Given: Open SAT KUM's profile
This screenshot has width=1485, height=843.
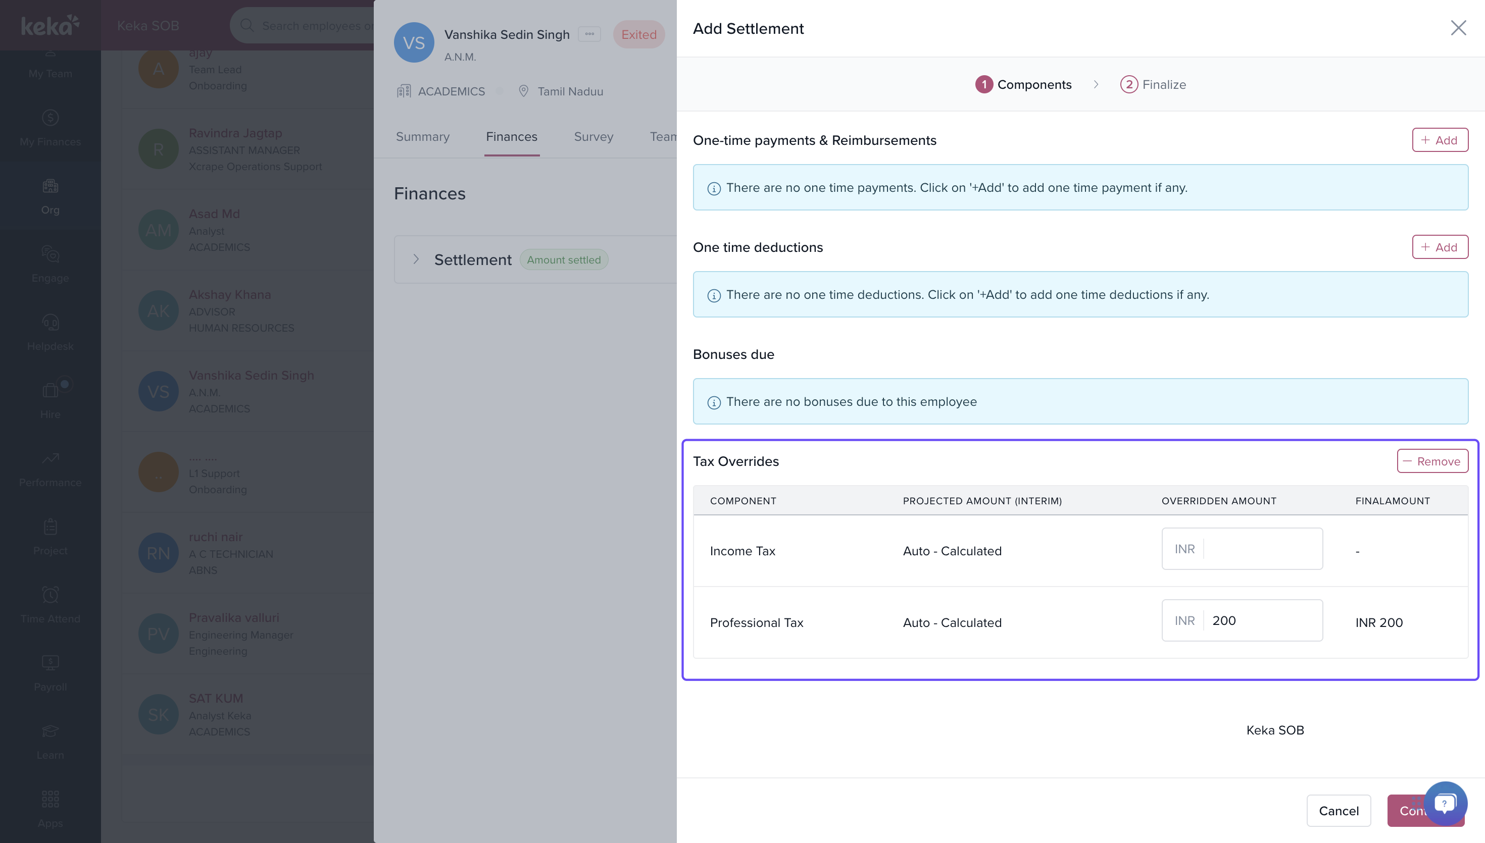Looking at the screenshot, I should tap(216, 698).
